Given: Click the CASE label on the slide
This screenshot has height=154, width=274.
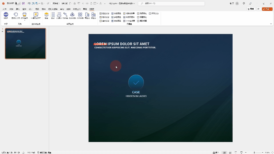Looking at the screenshot, I should pyautogui.click(x=136, y=92).
